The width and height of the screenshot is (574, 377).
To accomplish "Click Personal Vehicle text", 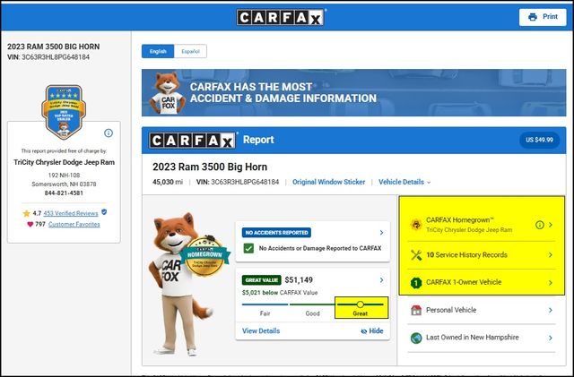I will pyautogui.click(x=451, y=310).
